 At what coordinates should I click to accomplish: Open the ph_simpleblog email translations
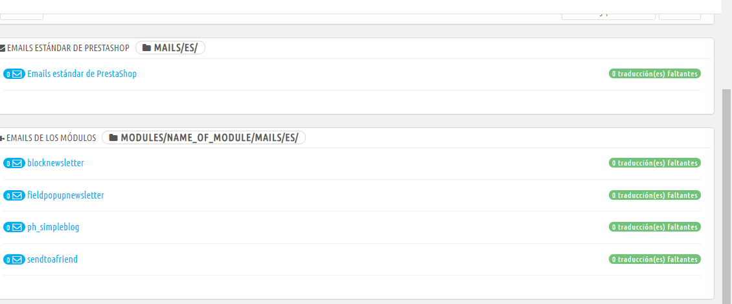pyautogui.click(x=53, y=227)
